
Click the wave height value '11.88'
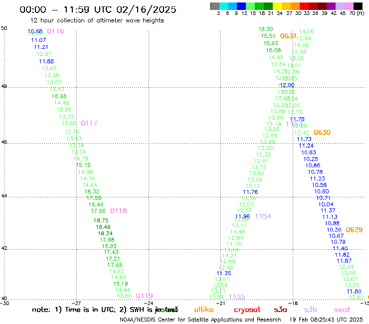(x=46, y=61)
